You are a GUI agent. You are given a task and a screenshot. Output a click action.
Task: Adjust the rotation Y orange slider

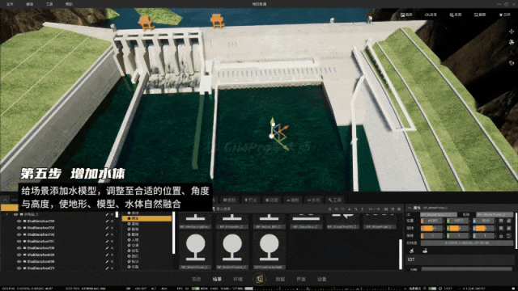[458, 228]
